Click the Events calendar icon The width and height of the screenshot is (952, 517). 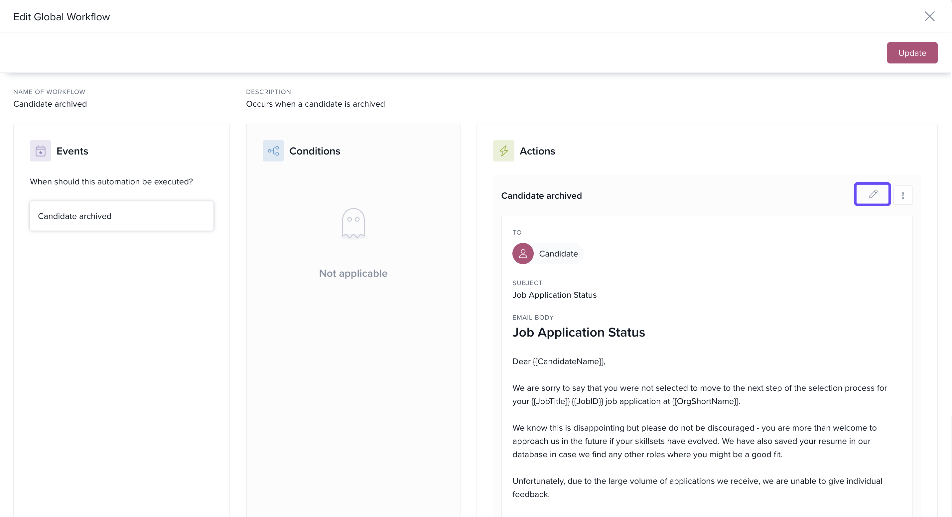(40, 151)
